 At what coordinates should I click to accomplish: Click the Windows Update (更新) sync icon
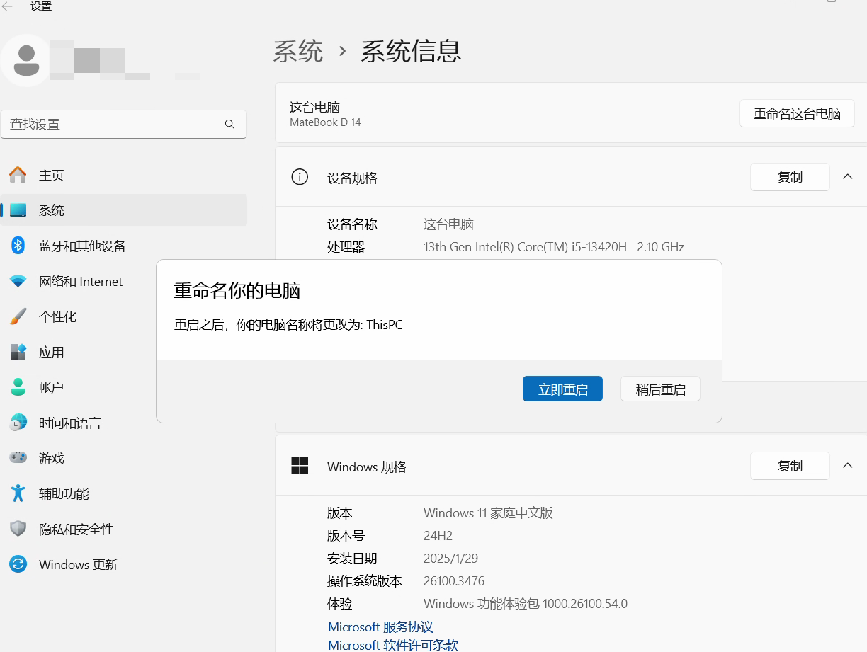18,564
